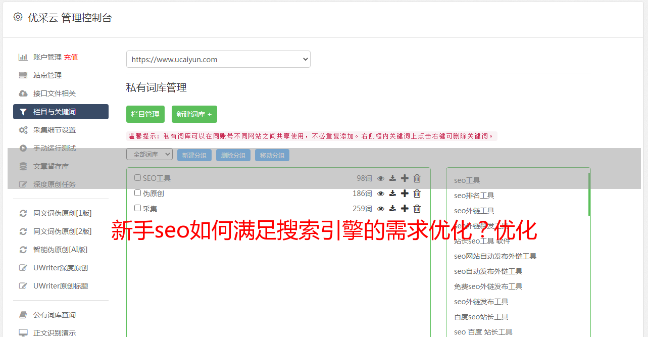Add words to SEO工具 library
The height and width of the screenshot is (337, 648).
click(x=405, y=178)
